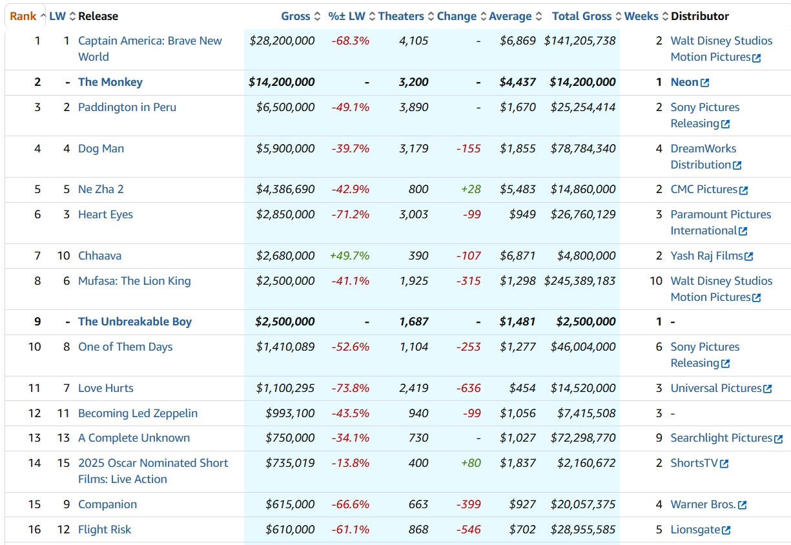Open Captain America: Brave New World link

tap(150, 48)
